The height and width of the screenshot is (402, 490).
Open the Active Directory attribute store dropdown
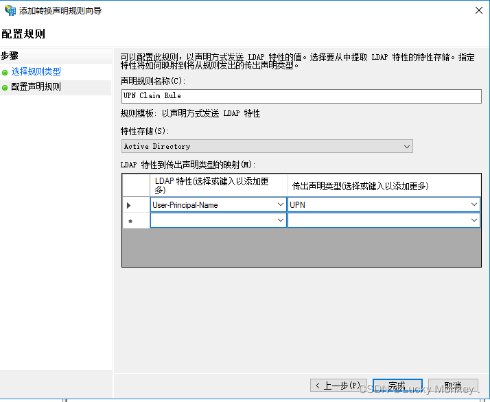click(267, 146)
